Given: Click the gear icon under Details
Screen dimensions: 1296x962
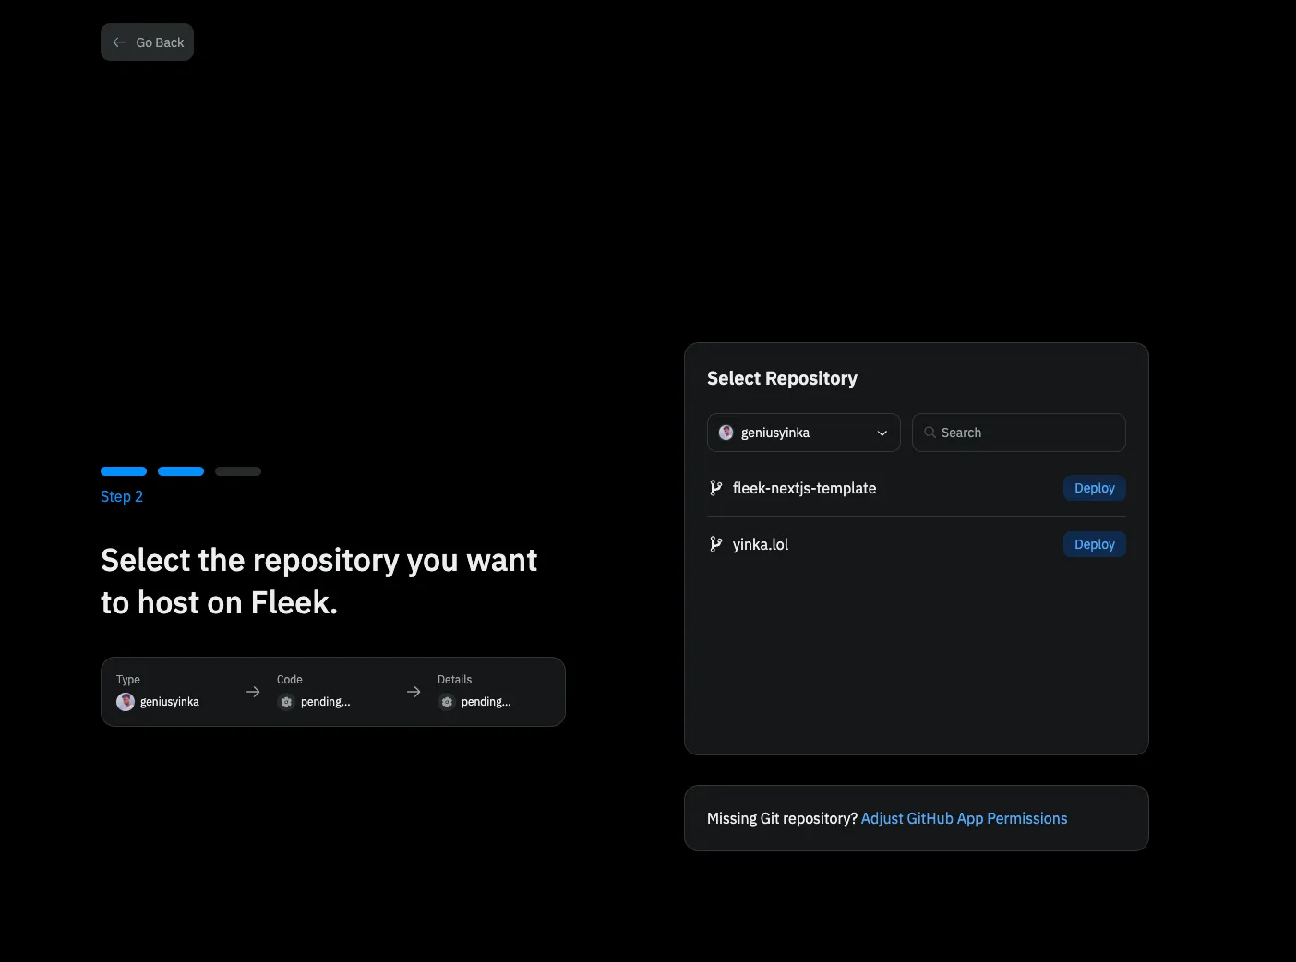Looking at the screenshot, I should [447, 702].
